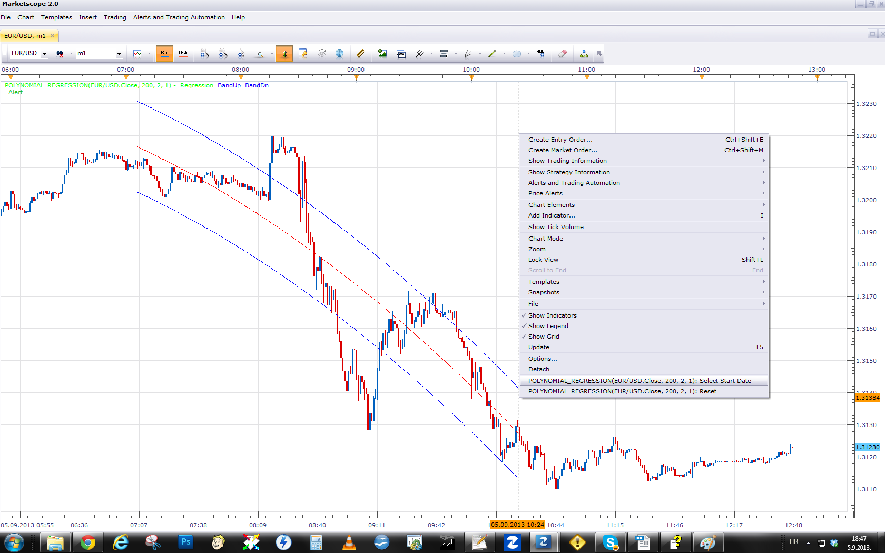Expand the Snapshots submenu

pos(643,292)
